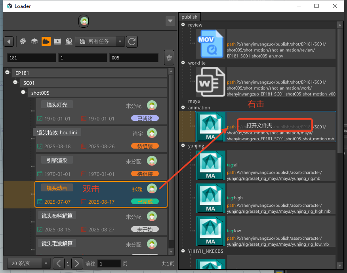The image size is (347, 273).
Task: Click the layers icon in the toolbar
Action: [x=34, y=41]
